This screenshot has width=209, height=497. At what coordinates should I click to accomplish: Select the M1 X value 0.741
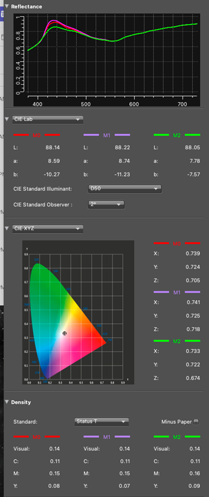point(193,303)
